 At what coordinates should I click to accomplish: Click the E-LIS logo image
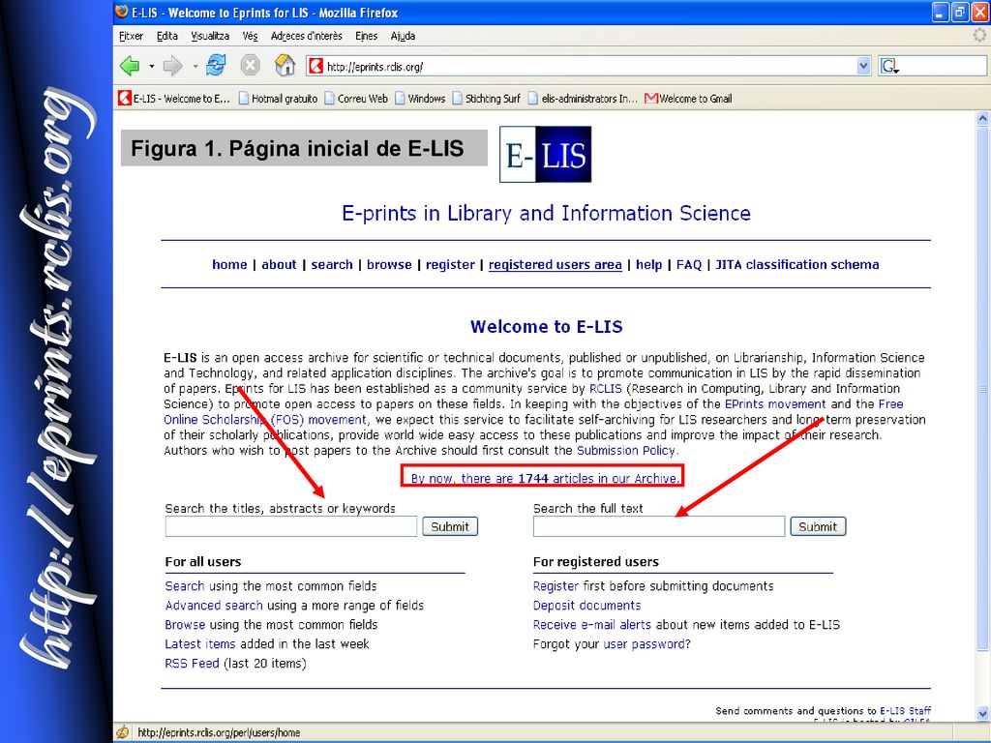(546, 154)
